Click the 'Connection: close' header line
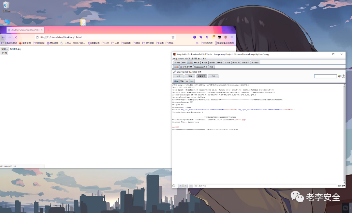Viewport: 352px width, 213px height. pyautogui.click(x=182, y=107)
